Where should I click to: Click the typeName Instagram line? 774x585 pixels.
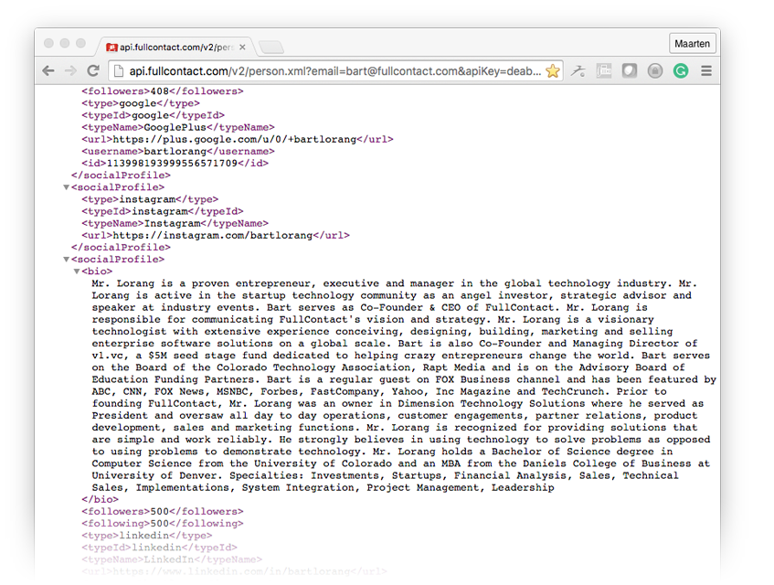pos(175,224)
